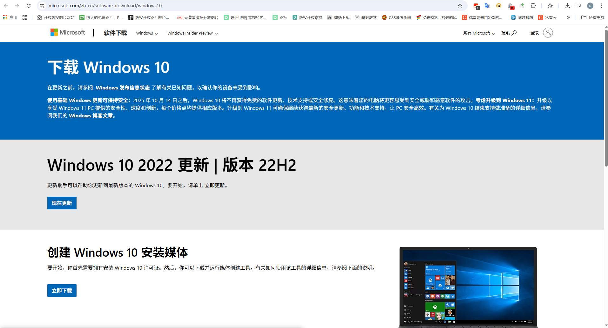
Task: Show hidden bookmarks with the double chevron
Action: pyautogui.click(x=568, y=17)
